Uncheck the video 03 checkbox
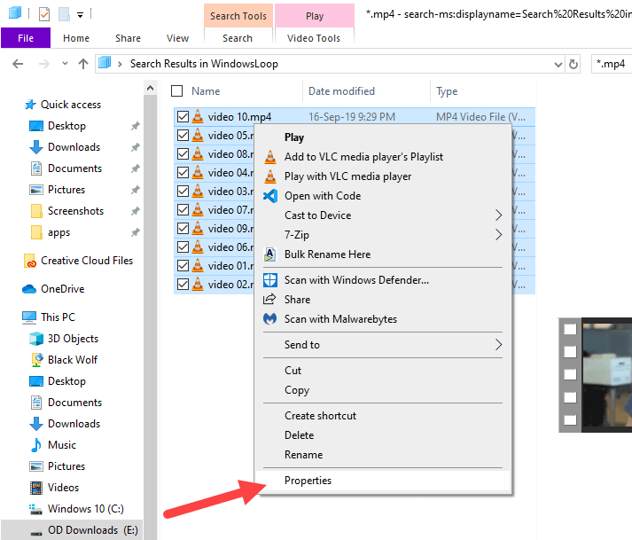The image size is (632, 540). point(183,192)
